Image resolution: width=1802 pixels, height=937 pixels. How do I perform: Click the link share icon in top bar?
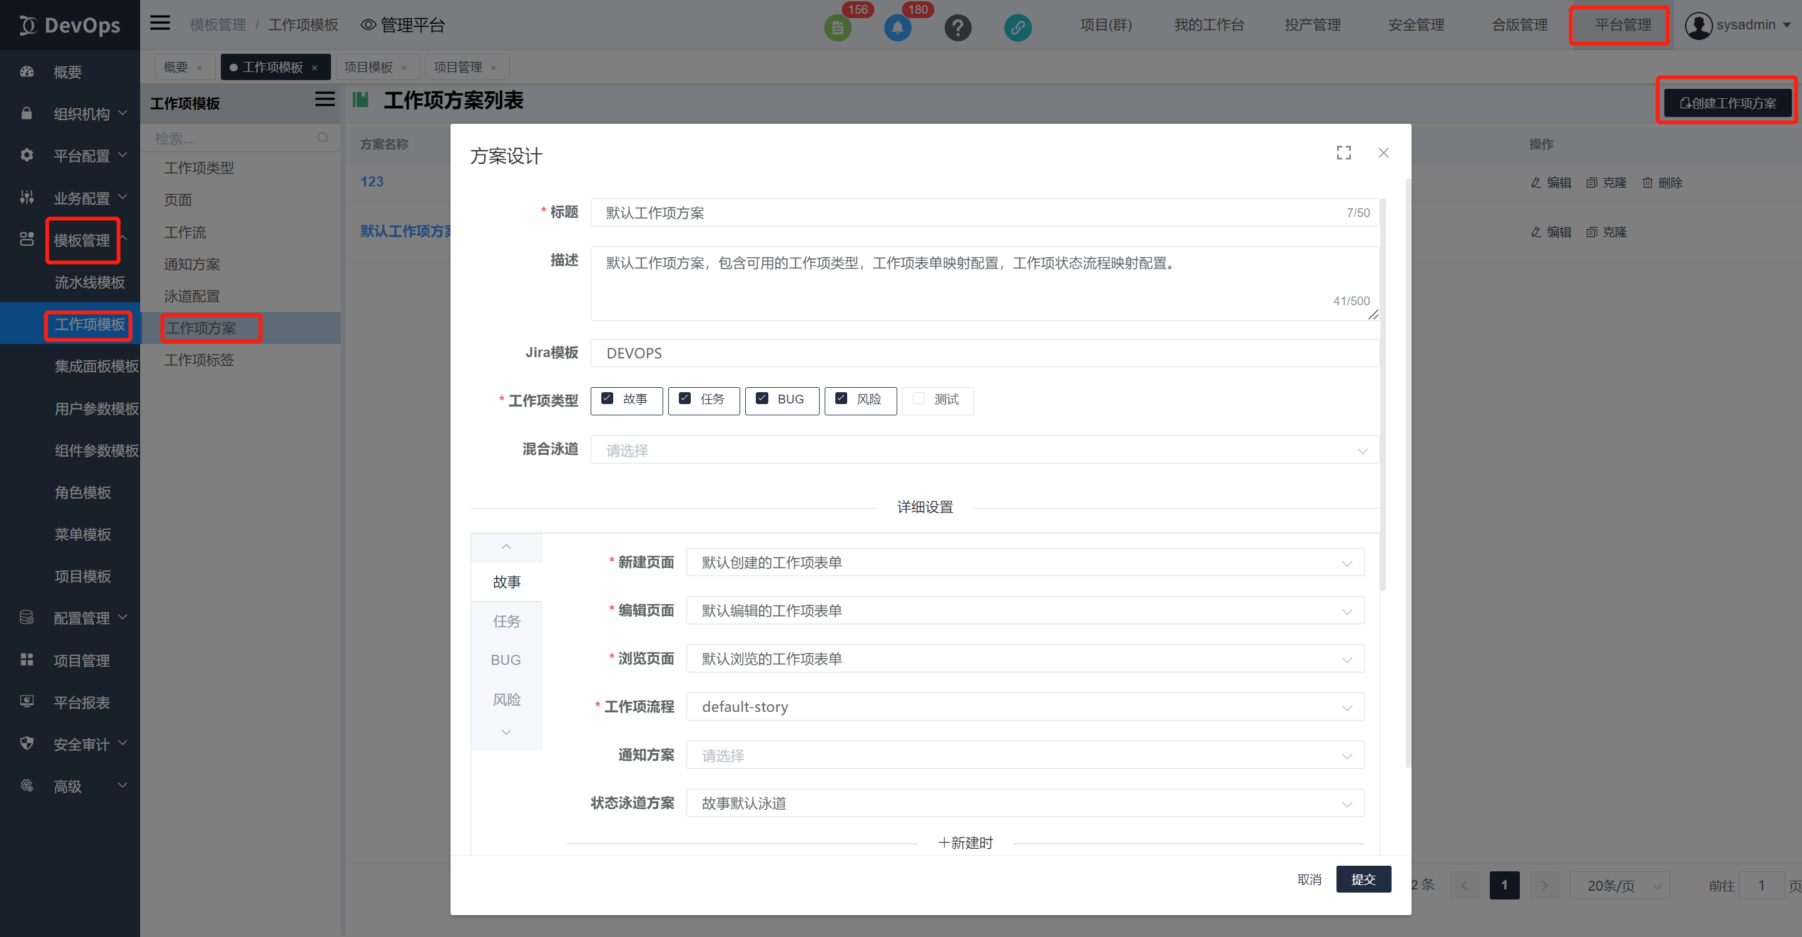[1018, 28]
